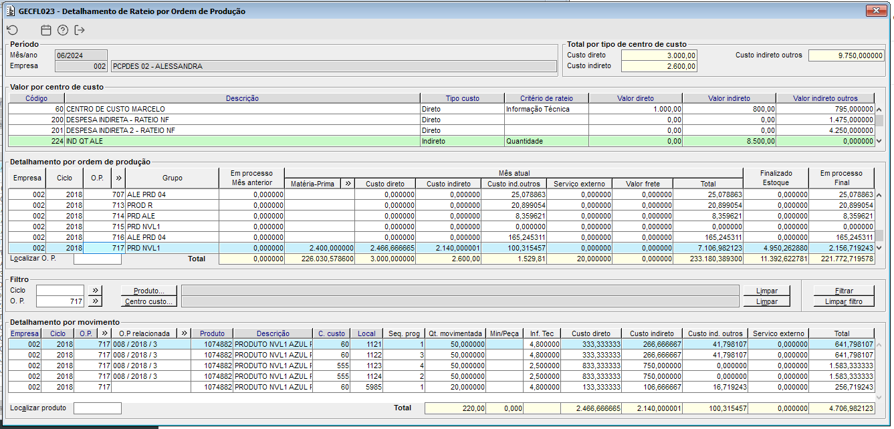The height and width of the screenshot is (429, 894).
Task: Click the Limpar filtro button
Action: point(844,301)
